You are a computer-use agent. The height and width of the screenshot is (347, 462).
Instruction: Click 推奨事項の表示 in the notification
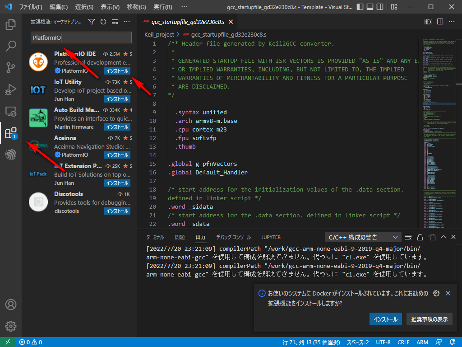pos(429,319)
